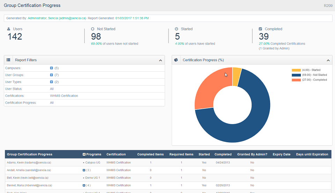This screenshot has height=193, width=335.
Task: Click Adams, Kevin (kadams@sencia.ca) row name
Action: point(29,162)
